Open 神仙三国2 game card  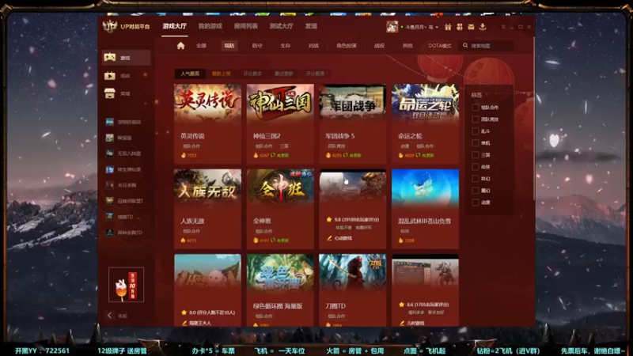[280, 123]
